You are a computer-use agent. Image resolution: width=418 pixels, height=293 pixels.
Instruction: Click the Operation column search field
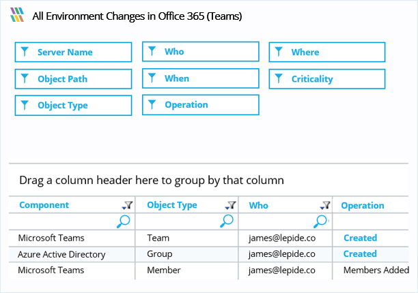pyautogui.click(x=371, y=221)
